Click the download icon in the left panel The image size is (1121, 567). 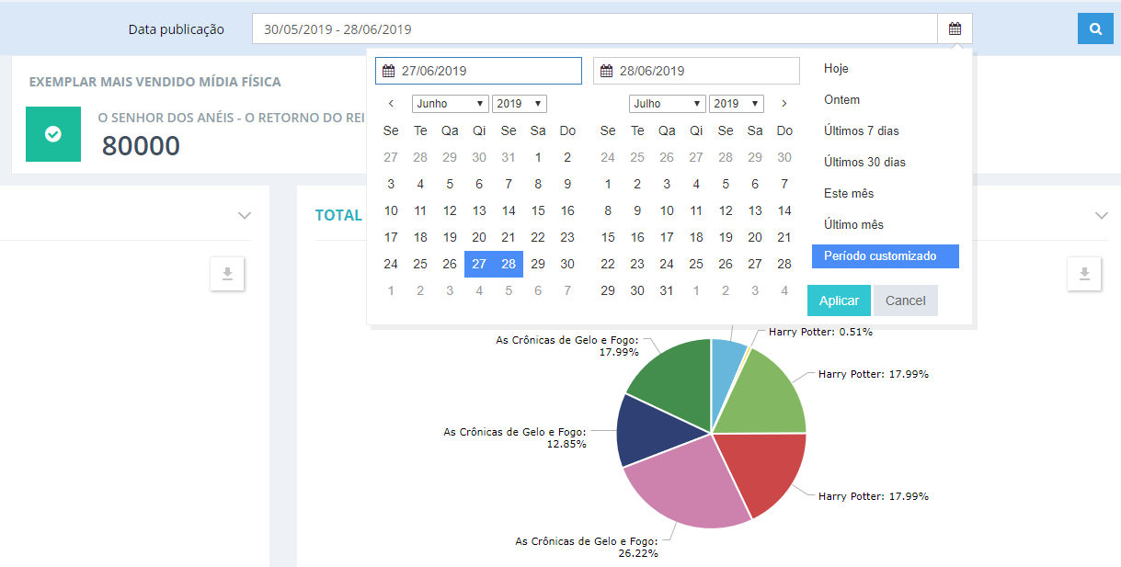point(227,274)
